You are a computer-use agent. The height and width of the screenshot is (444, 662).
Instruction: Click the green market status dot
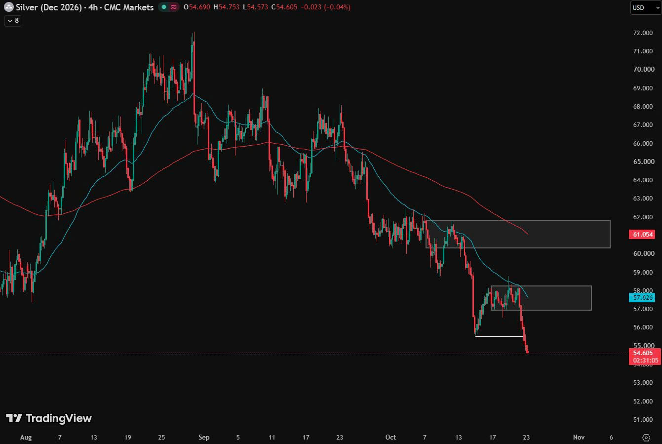click(164, 7)
